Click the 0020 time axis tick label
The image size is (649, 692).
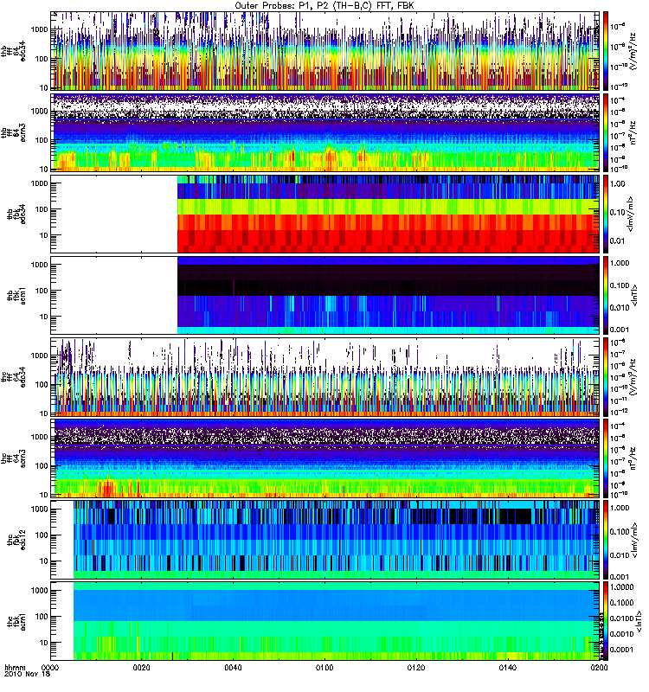142,667
